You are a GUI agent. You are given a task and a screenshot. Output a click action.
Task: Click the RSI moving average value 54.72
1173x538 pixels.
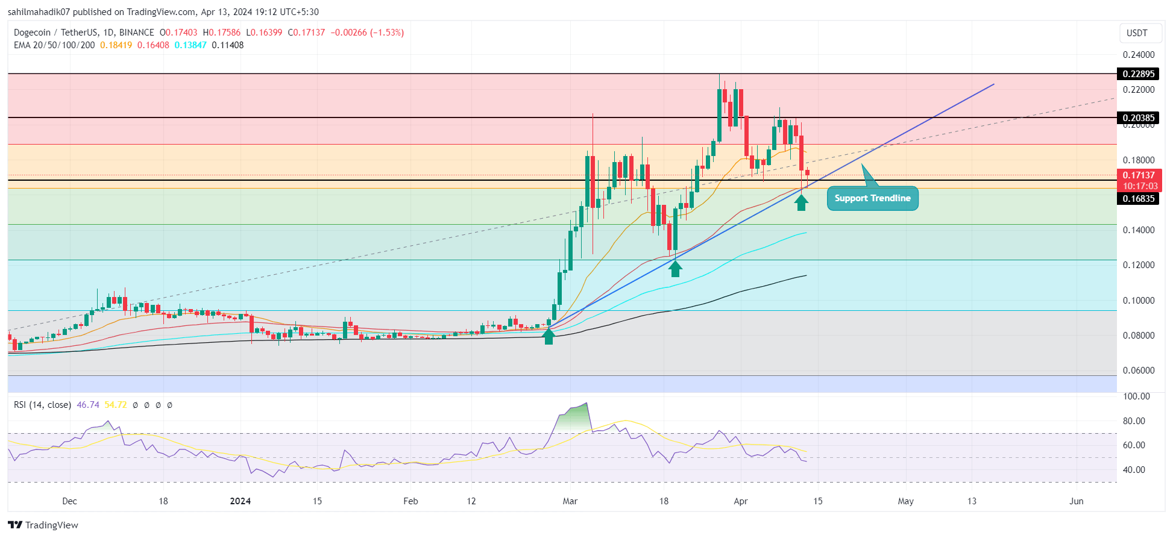click(116, 405)
